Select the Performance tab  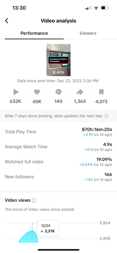tap(34, 33)
